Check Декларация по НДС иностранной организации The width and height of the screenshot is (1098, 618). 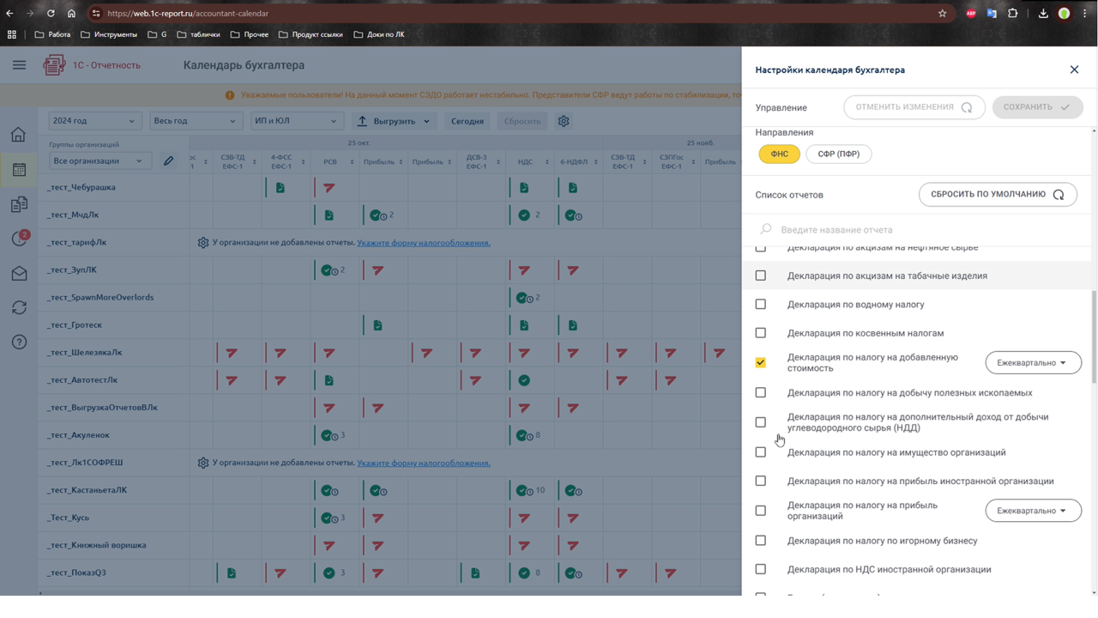click(x=760, y=569)
